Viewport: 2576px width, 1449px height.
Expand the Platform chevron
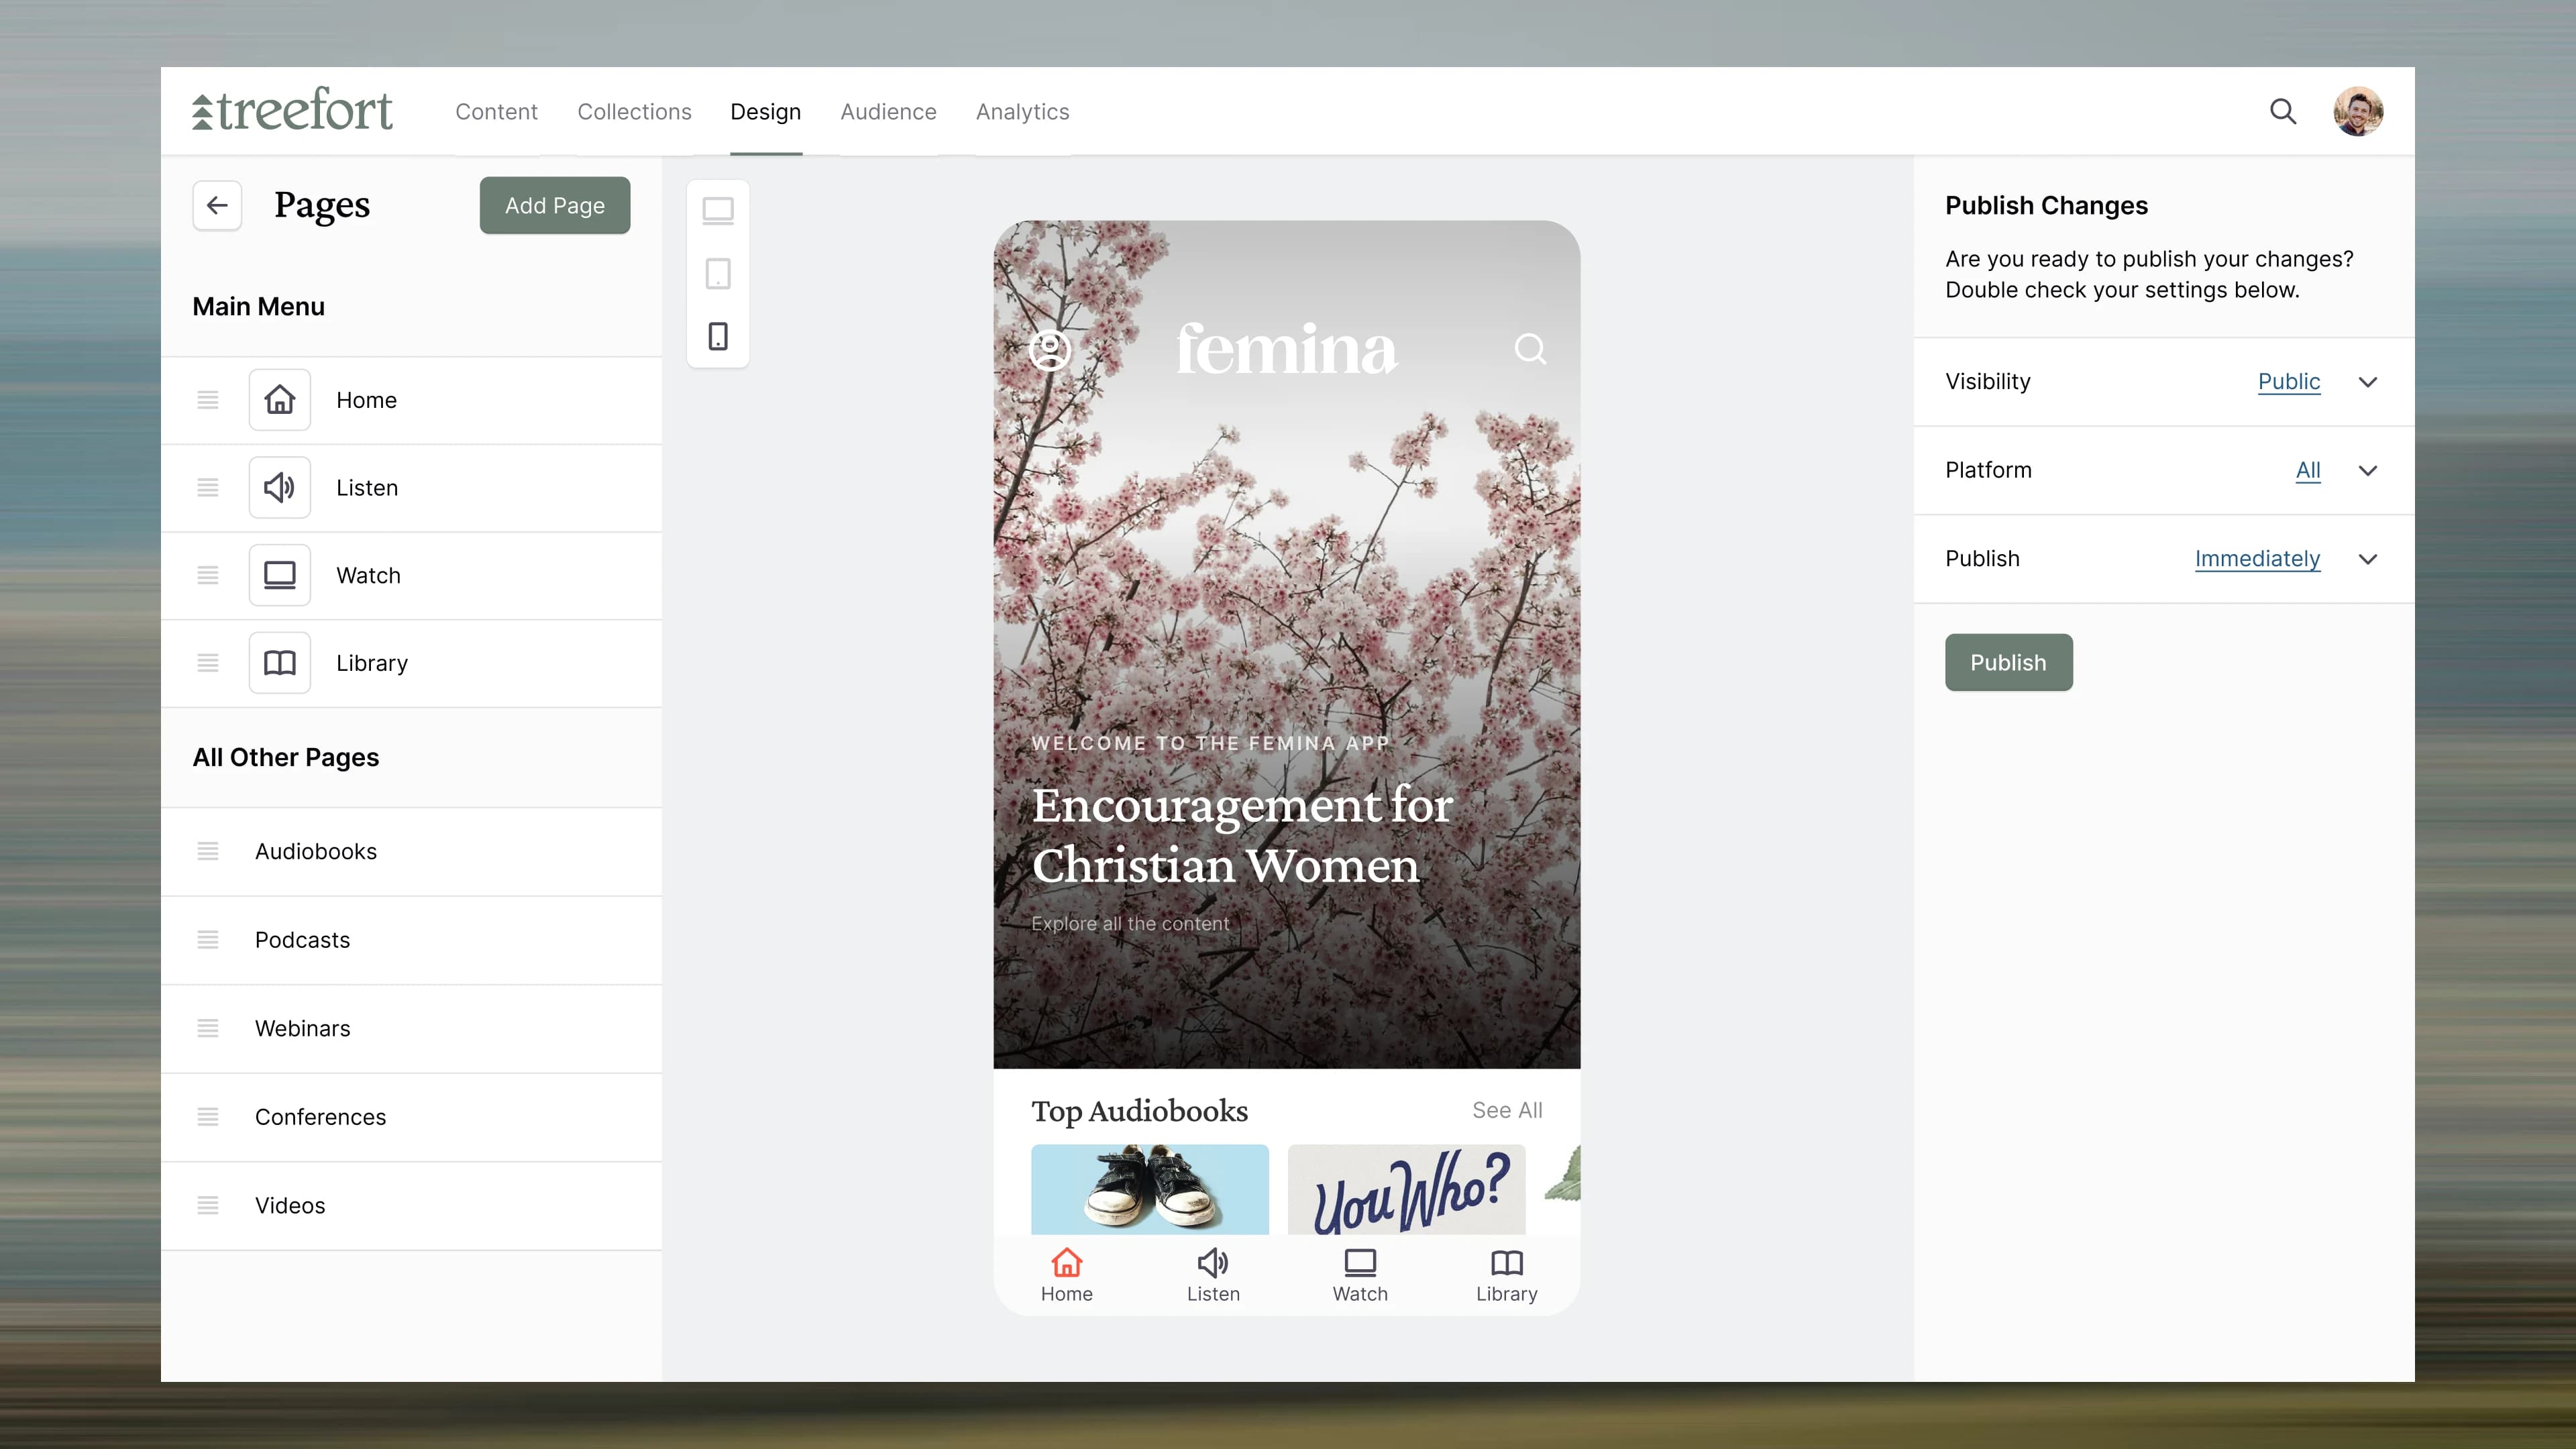tap(2368, 470)
